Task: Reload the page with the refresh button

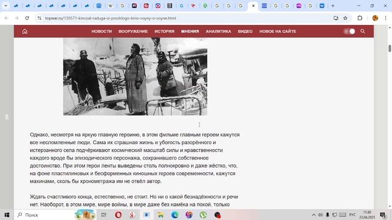Action: [27, 18]
